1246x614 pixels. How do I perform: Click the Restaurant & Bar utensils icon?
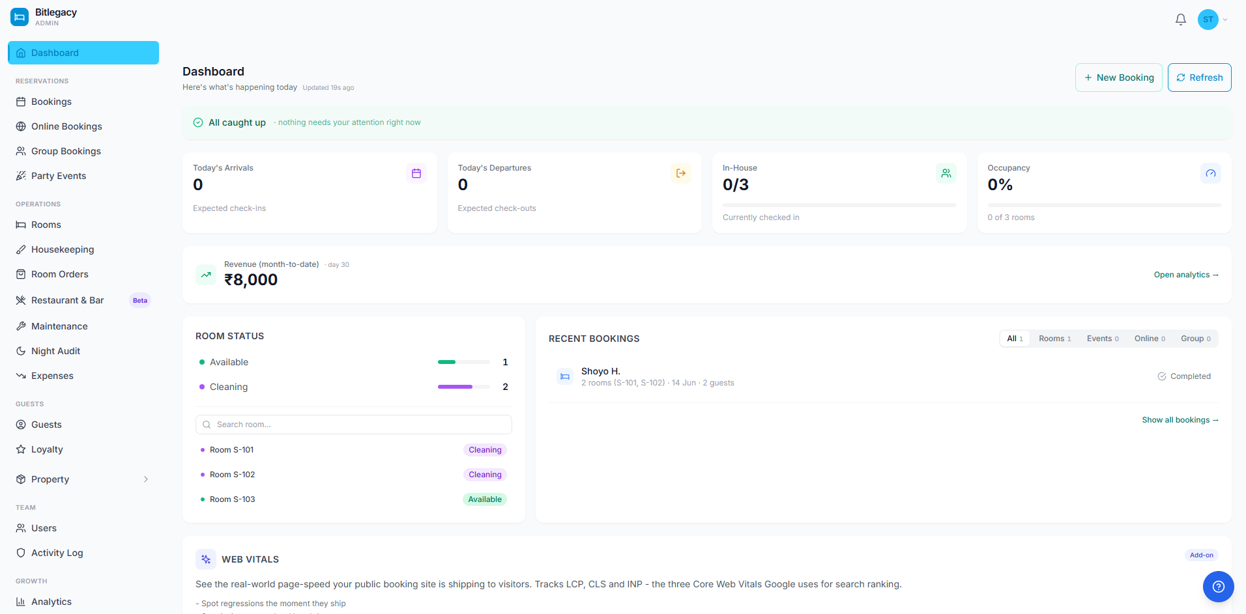[x=21, y=300]
